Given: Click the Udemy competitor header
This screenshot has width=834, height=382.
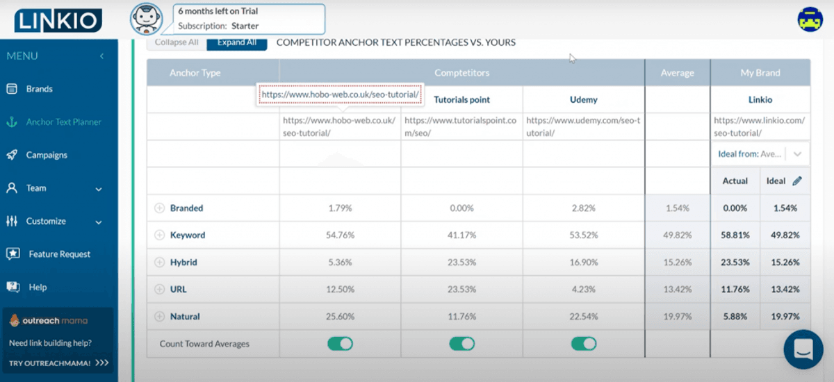Looking at the screenshot, I should (584, 99).
